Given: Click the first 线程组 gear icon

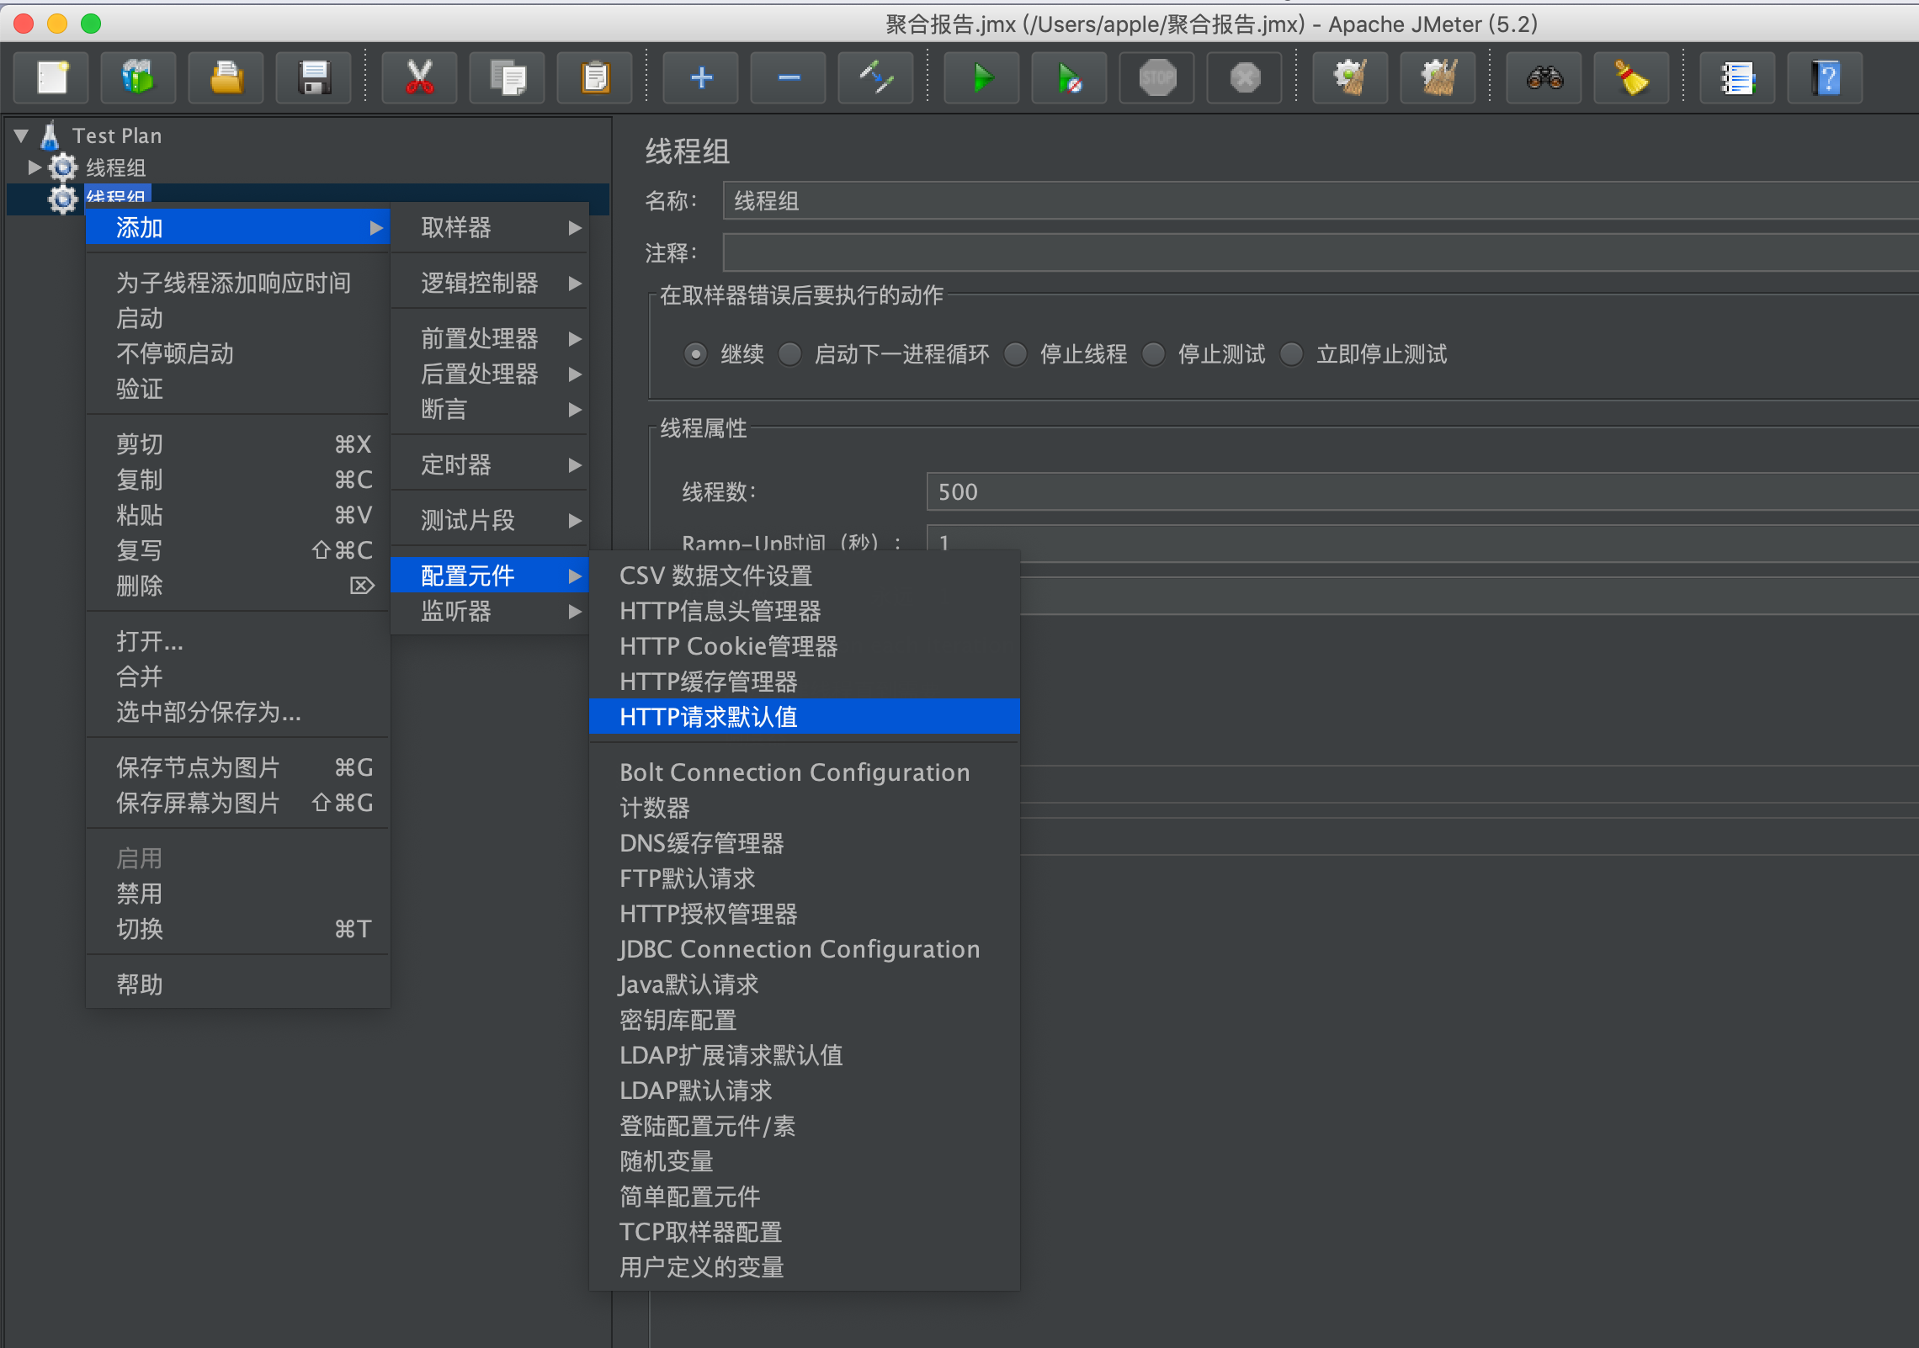Looking at the screenshot, I should (x=62, y=167).
